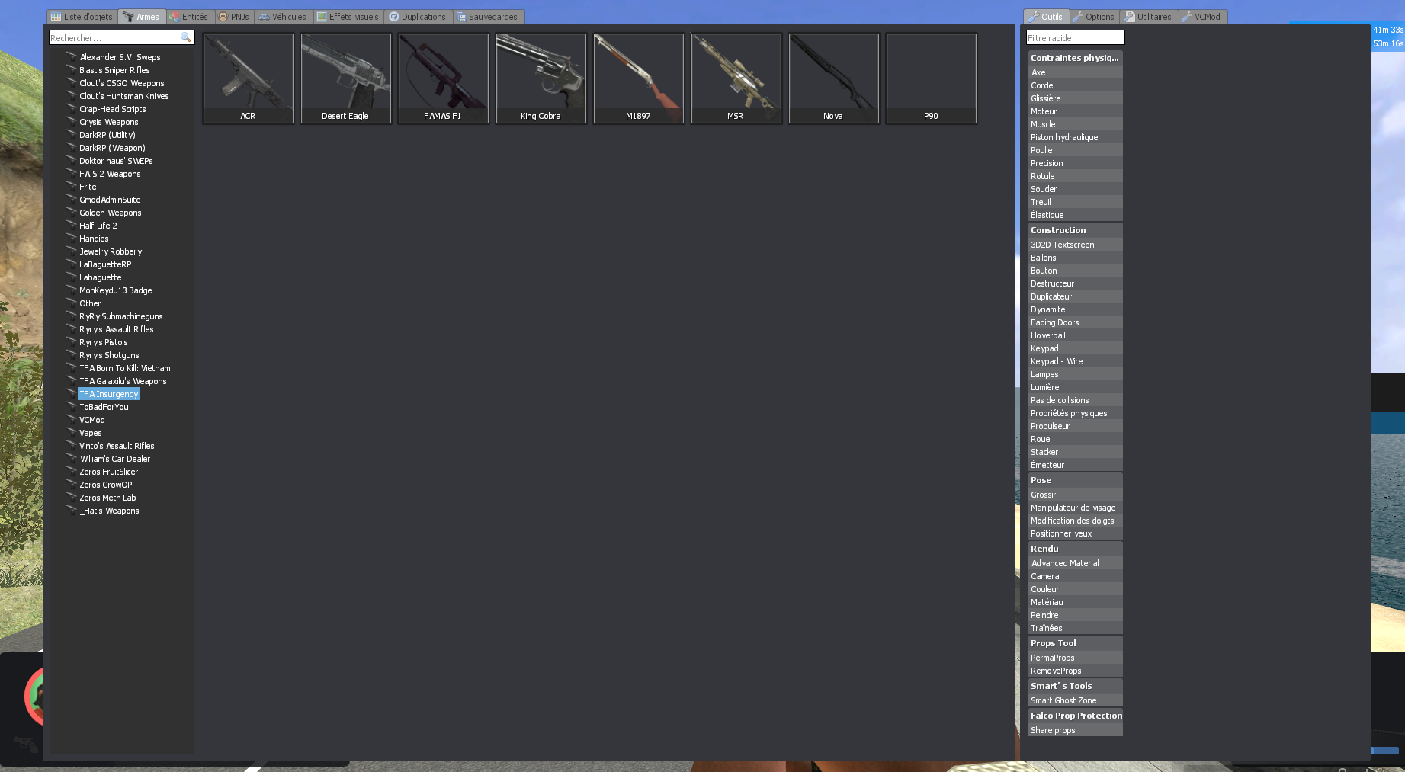Collapse the Contraintes physiques section header
The height and width of the screenshot is (772, 1405).
1075,58
